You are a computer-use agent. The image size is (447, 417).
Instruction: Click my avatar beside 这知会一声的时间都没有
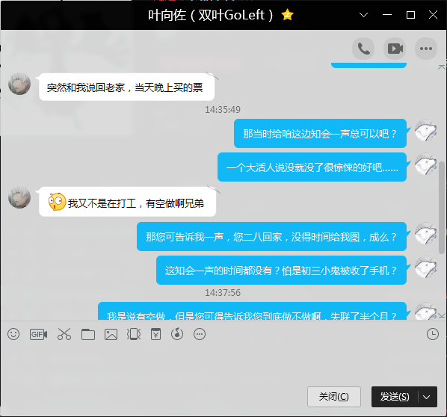coord(425,268)
